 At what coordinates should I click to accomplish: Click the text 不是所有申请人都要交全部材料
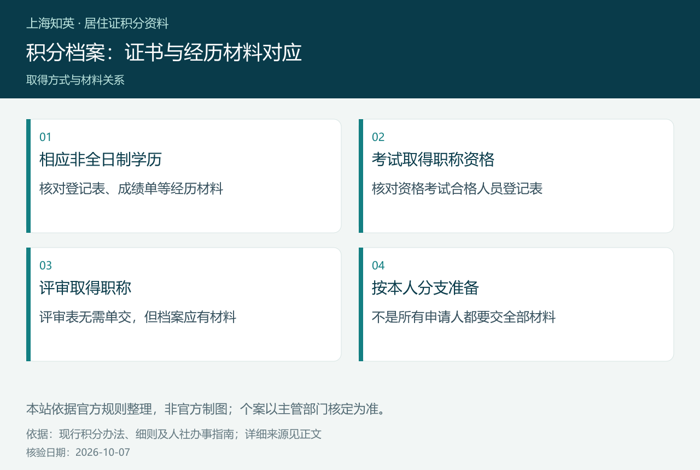point(464,317)
